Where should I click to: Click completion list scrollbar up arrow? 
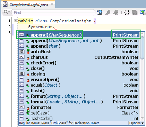point(142,33)
